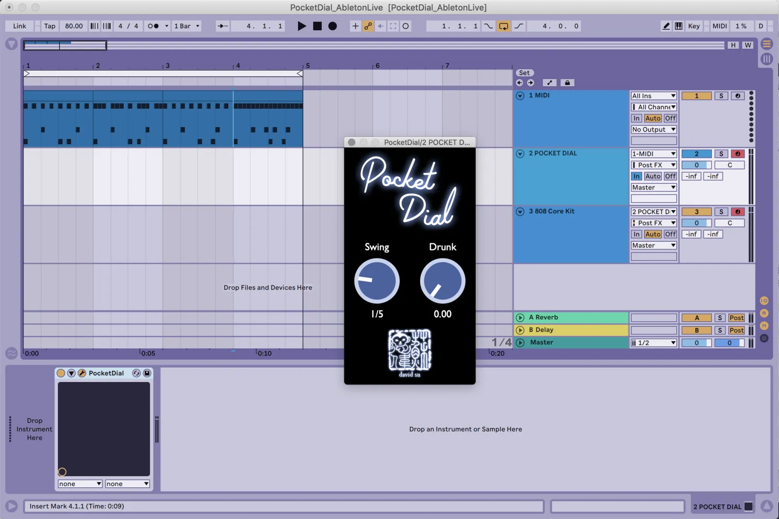Screen dimensions: 779x519
Task: Click the 2 POCKET DIAL track volume slider
Action: (696, 165)
